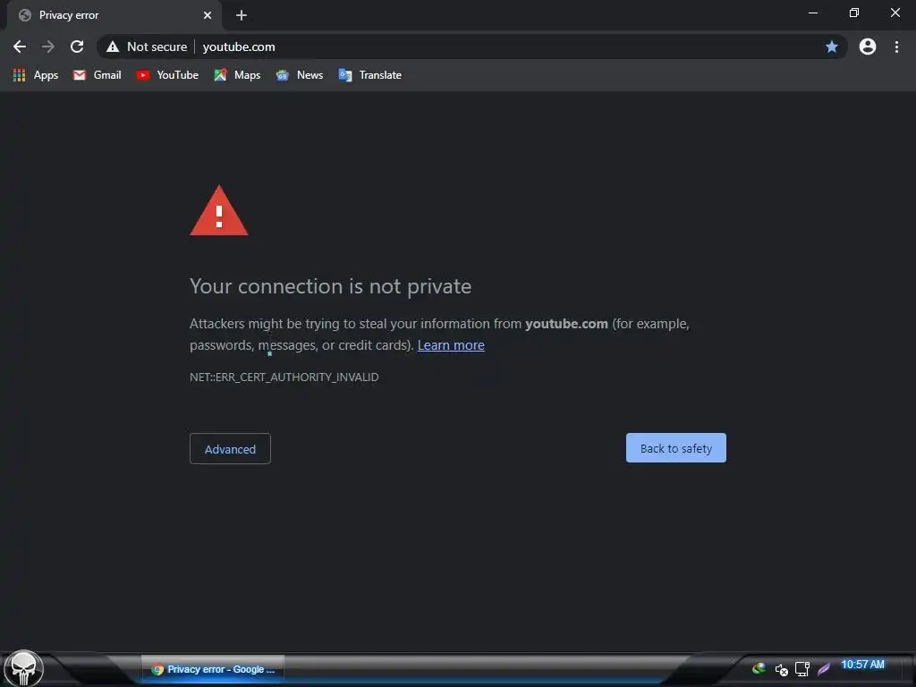The image size is (916, 687).
Task: Go back to the previous page
Action: 20,47
